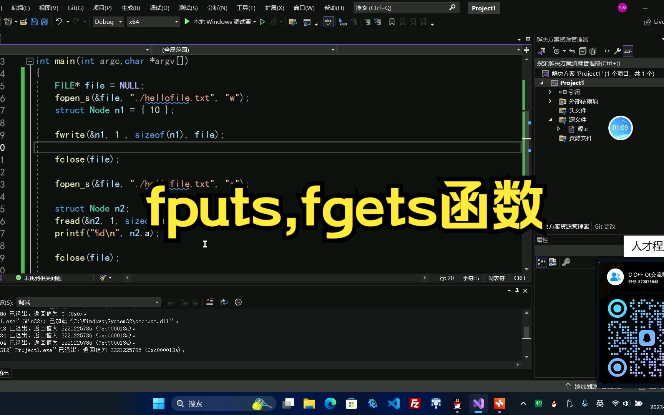Start debugging with the green play button
Screen dimensions: 664x415
(187, 22)
